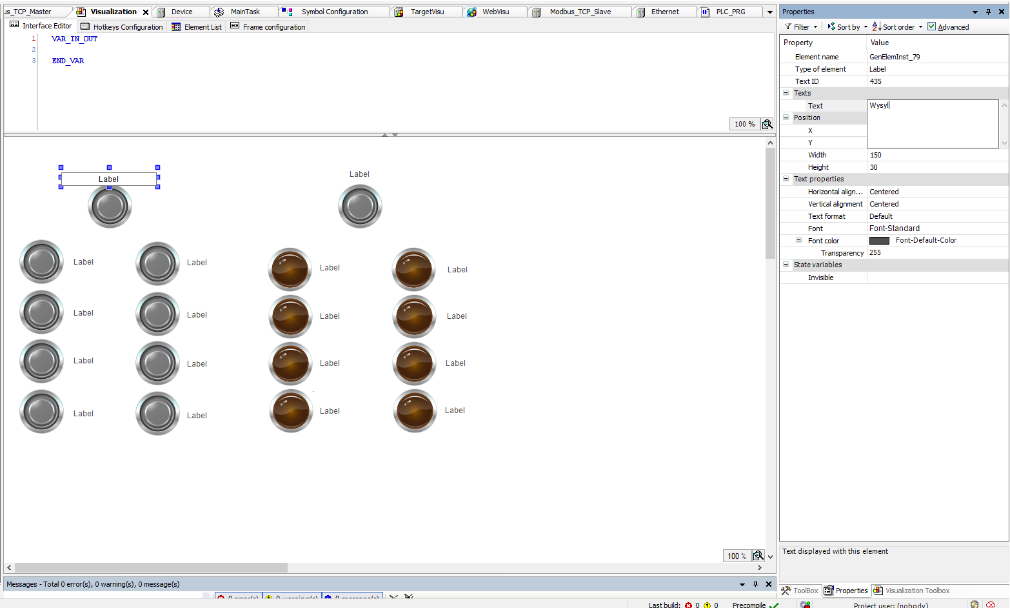Click the project user icon at the status bar right

click(975, 605)
